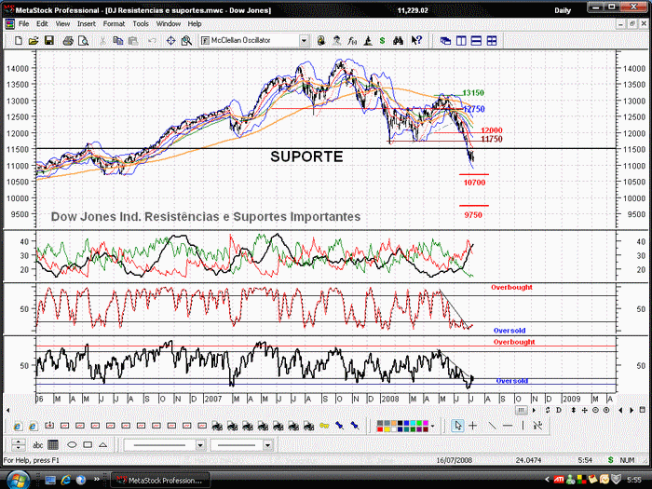Print the chart using printer icon
Image resolution: width=652 pixels, height=489 pixels.
coord(68,41)
